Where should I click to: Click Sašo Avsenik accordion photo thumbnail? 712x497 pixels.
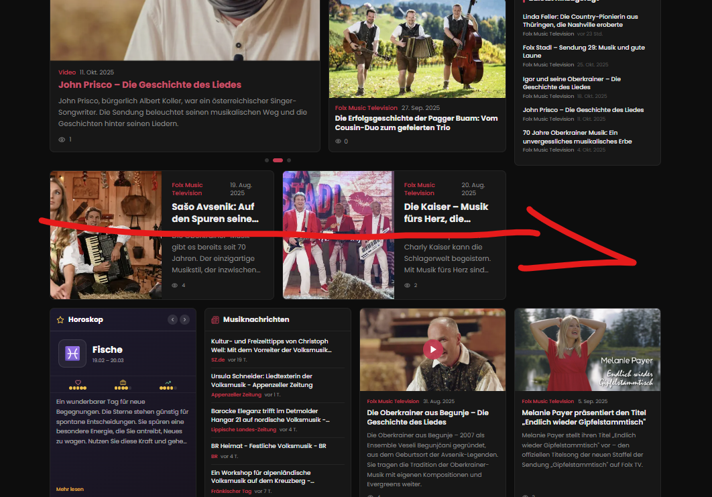106,235
